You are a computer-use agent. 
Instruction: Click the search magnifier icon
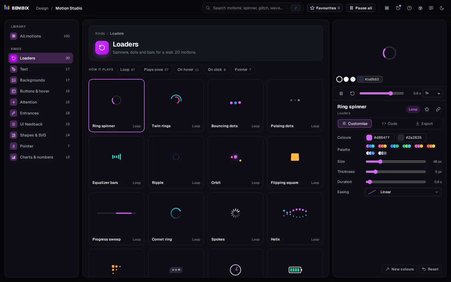[x=208, y=8]
